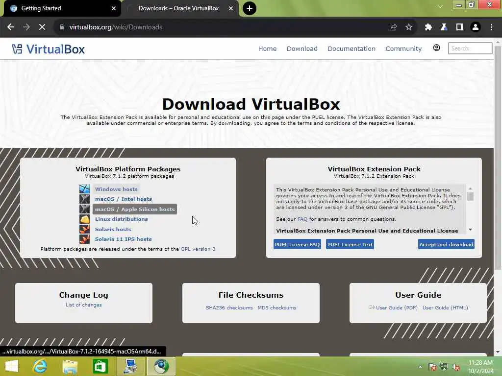Click the VirtualBox logo
The image size is (502, 376).
click(49, 49)
